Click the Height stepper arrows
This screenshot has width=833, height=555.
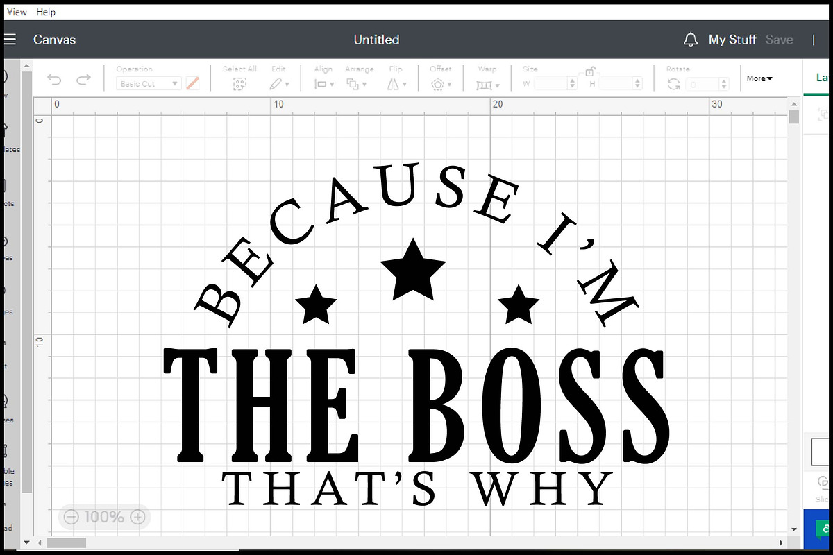tap(637, 84)
